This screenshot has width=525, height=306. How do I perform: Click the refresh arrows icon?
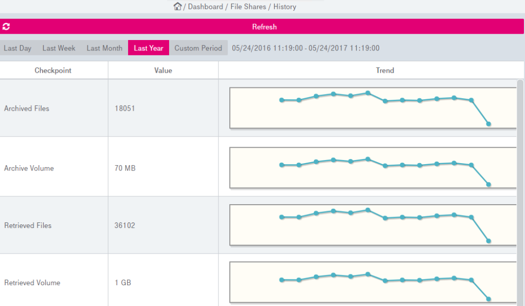click(x=6, y=26)
